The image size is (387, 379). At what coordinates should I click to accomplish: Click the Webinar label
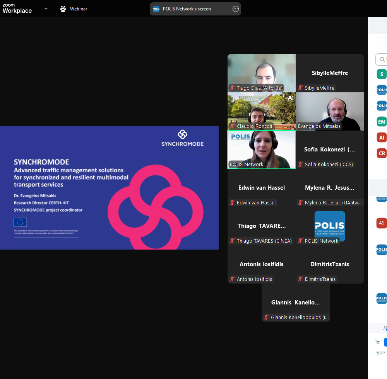click(79, 9)
